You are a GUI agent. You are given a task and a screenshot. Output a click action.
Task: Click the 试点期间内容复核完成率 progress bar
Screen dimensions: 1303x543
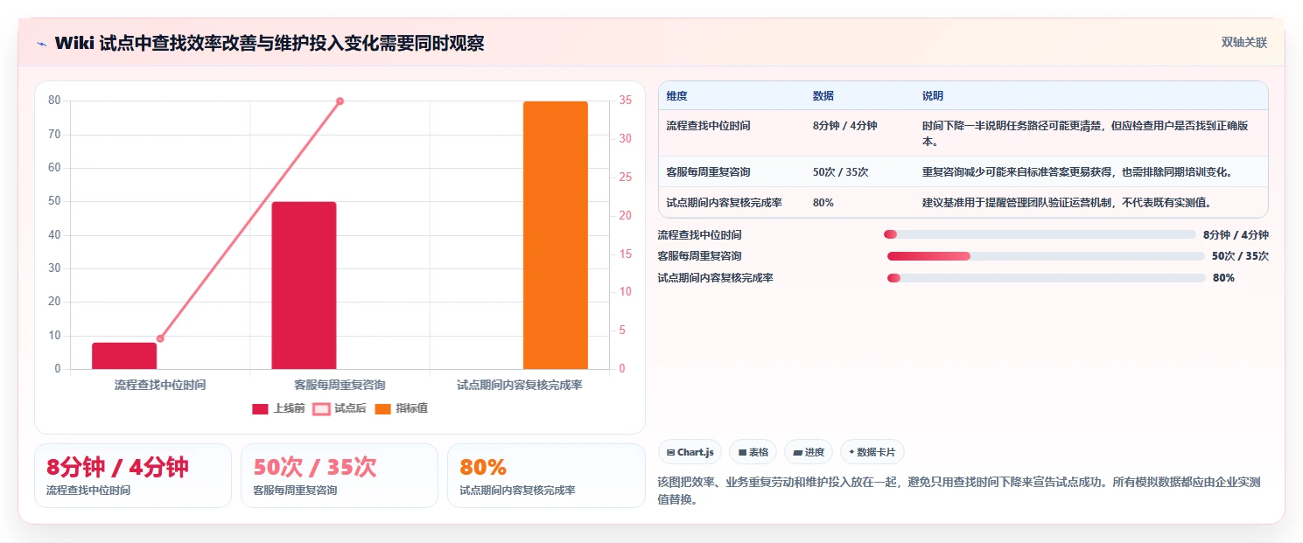click(x=1047, y=278)
